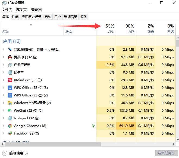The height and width of the screenshot is (158, 179).
Task: Click the green leaf status icon for Chrome
Action: 93,126
